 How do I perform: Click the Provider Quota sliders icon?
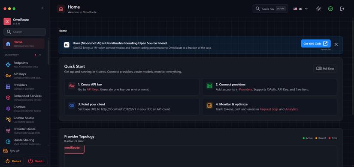click(x=8, y=131)
